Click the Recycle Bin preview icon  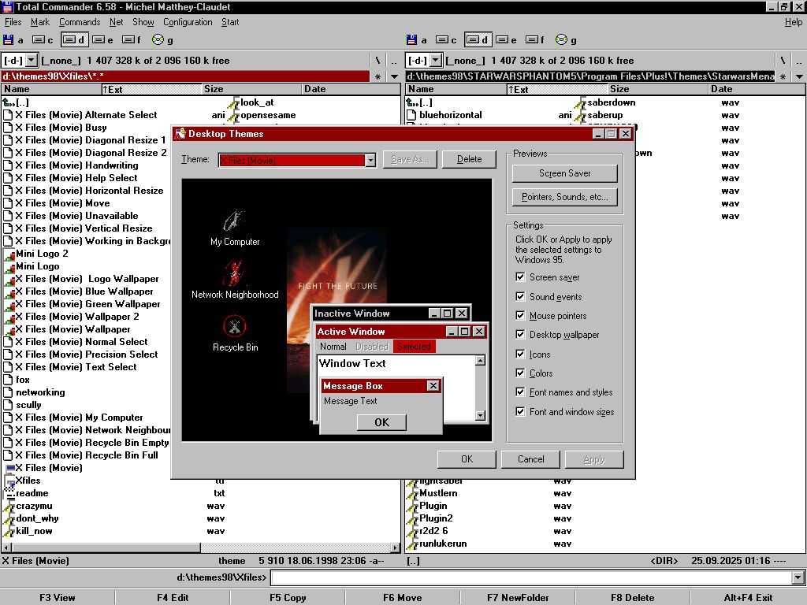coord(235,326)
